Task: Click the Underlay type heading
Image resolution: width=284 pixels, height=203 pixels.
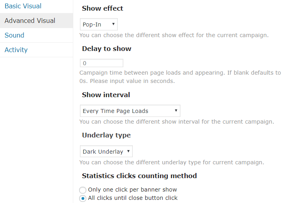Action: (106, 135)
